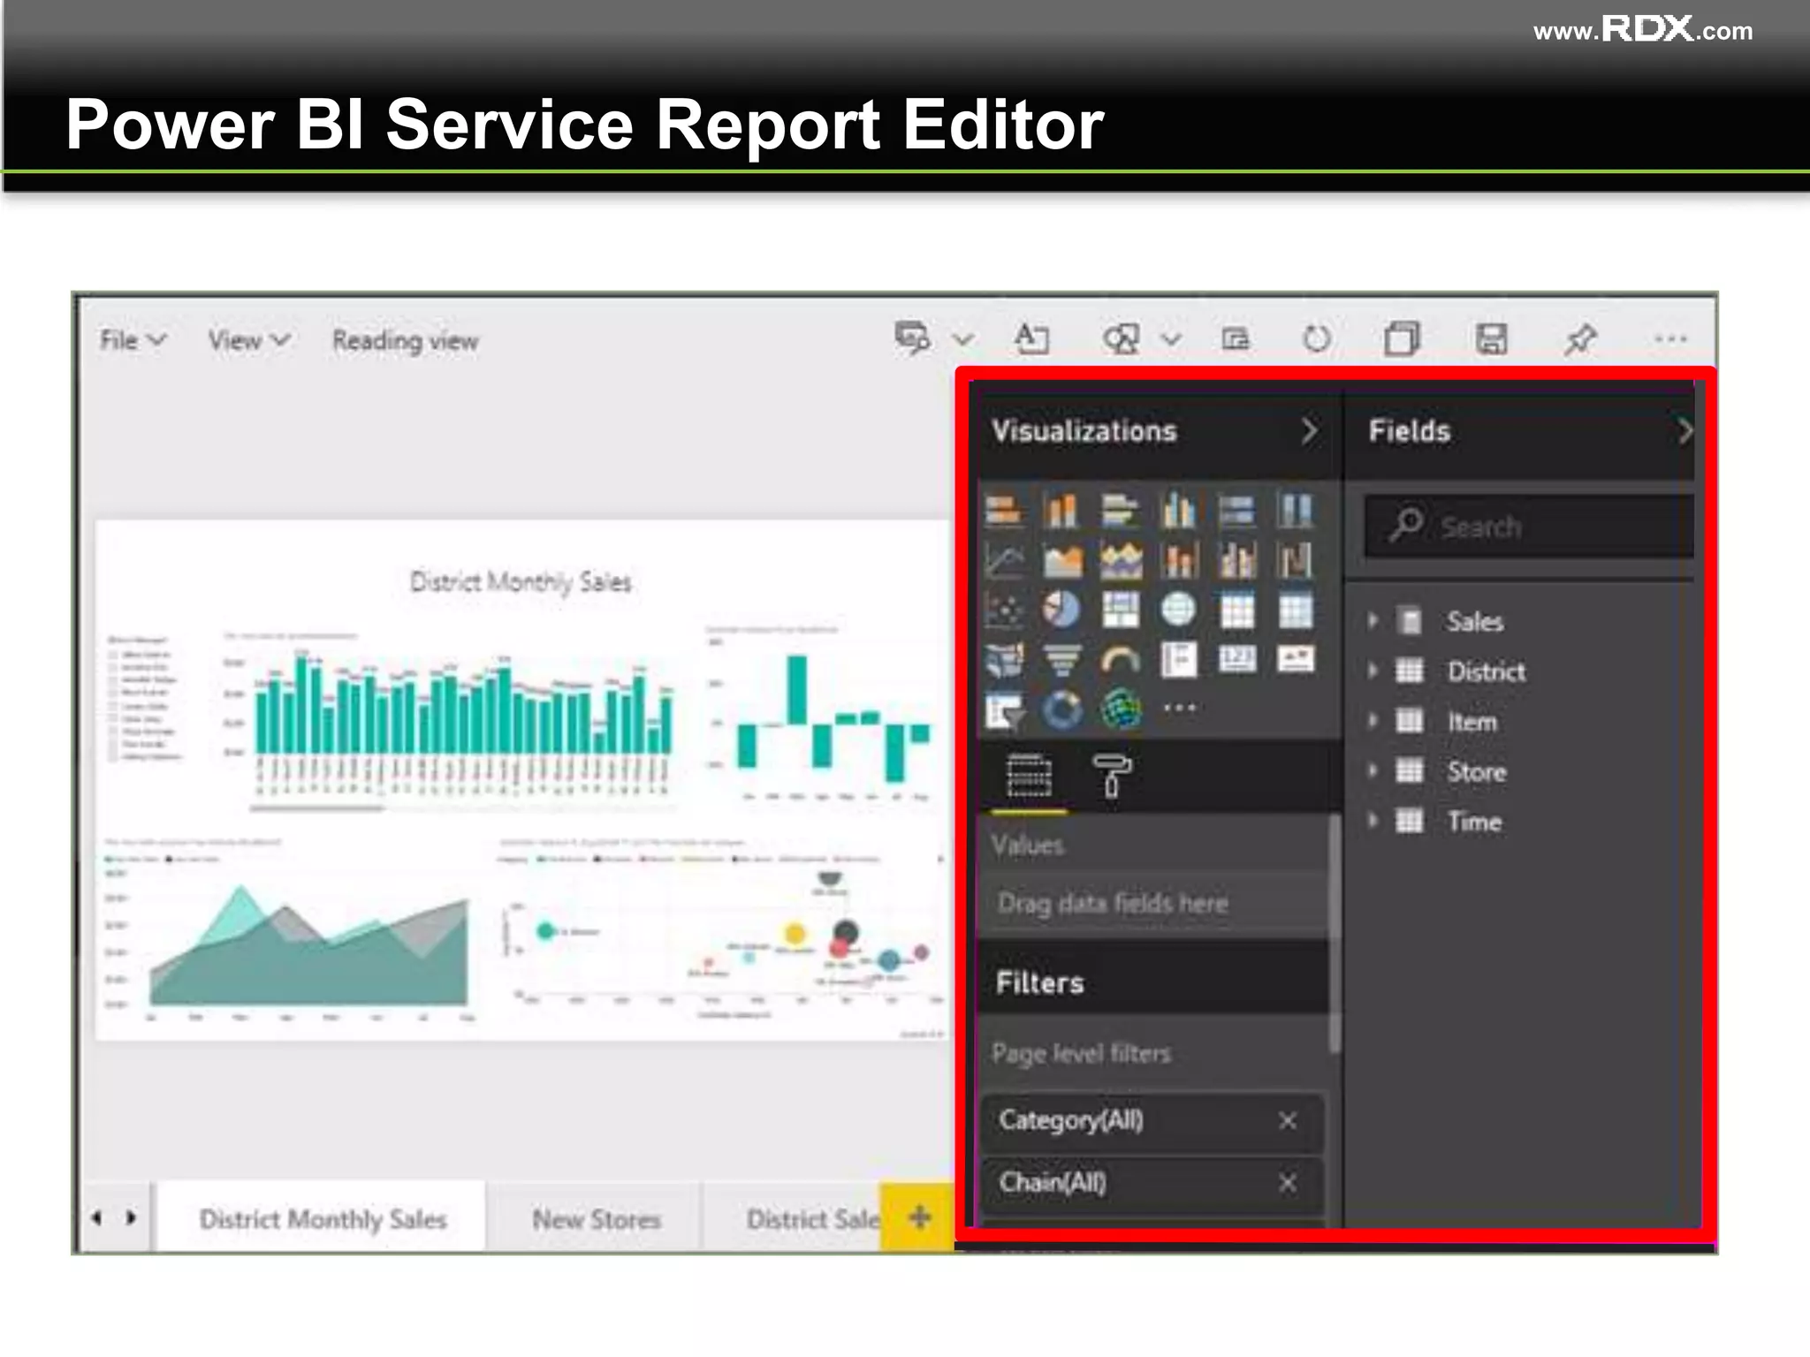Pick the 100% stacked bar chart icon
Image resolution: width=1810 pixels, height=1357 pixels.
coord(1236,511)
